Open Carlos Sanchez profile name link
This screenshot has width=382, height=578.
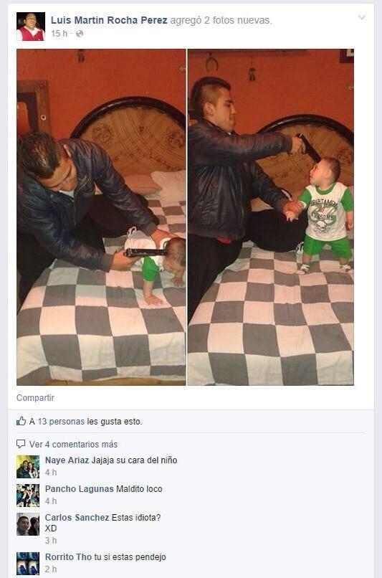(x=77, y=518)
